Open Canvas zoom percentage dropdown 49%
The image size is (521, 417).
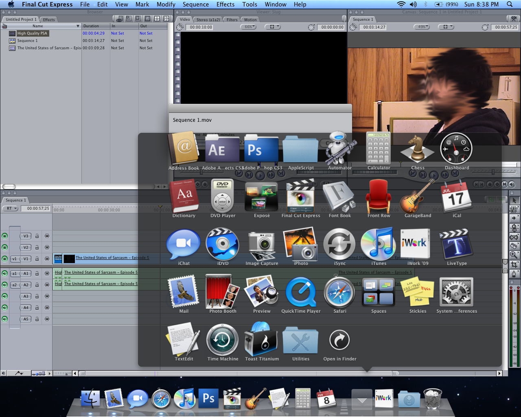422,27
